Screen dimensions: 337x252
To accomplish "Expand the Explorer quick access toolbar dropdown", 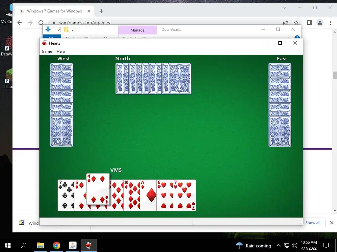I will coord(72,30).
